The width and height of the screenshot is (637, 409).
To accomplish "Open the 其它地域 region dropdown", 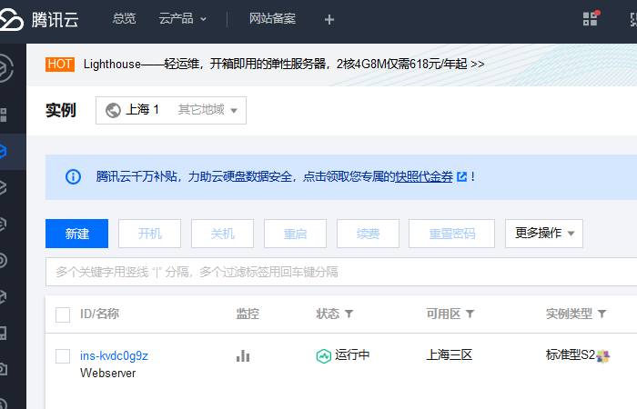I will pyautogui.click(x=207, y=110).
